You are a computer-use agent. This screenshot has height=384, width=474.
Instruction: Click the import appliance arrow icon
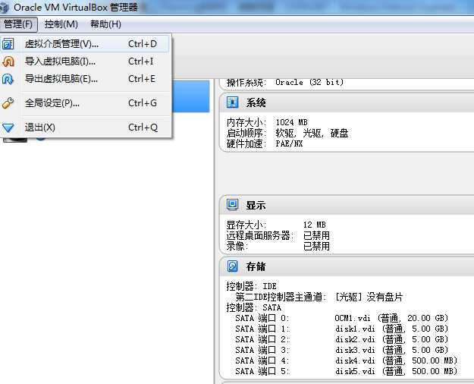pos(8,61)
